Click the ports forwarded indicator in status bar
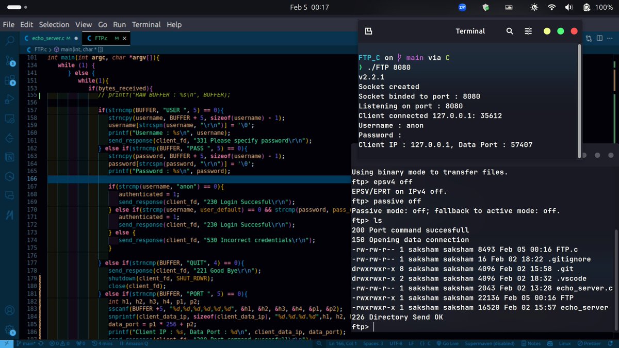The width and height of the screenshot is (619, 348). point(80,343)
